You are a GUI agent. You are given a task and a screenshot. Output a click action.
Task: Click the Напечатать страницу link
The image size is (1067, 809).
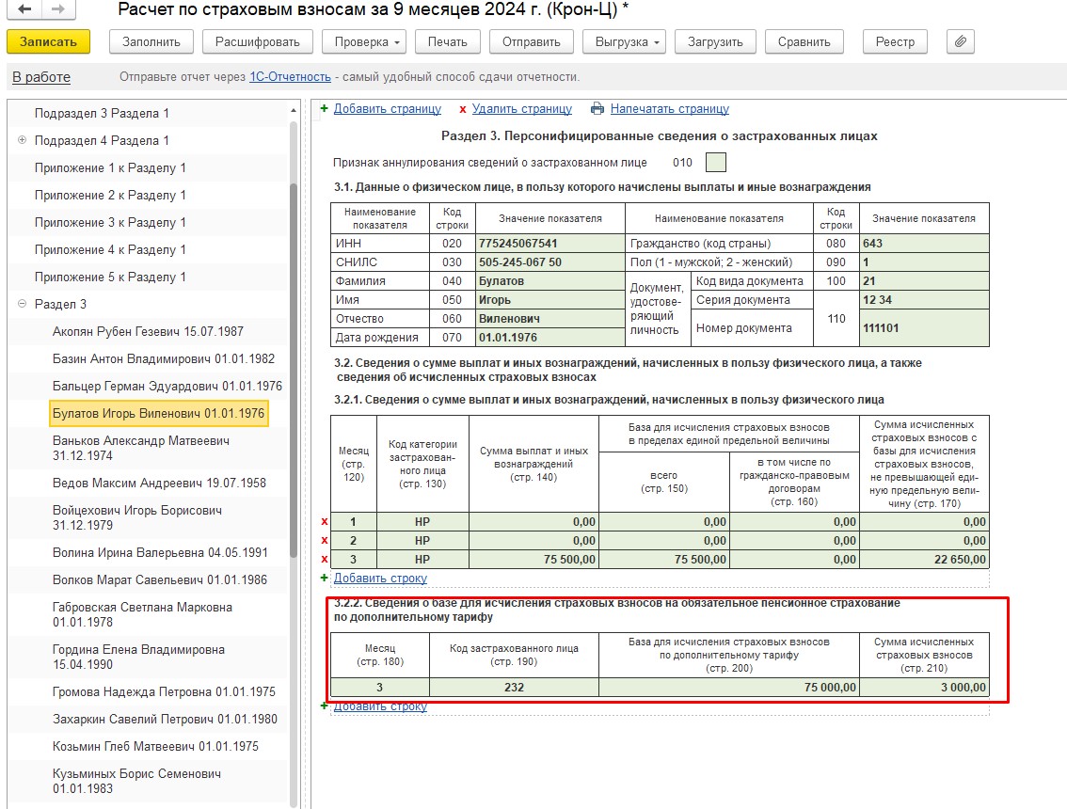(x=670, y=109)
